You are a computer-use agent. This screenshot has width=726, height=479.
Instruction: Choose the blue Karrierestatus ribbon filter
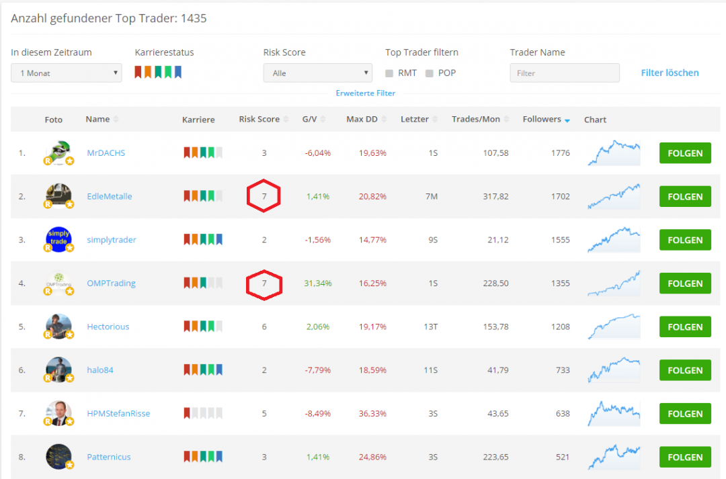[x=177, y=72]
